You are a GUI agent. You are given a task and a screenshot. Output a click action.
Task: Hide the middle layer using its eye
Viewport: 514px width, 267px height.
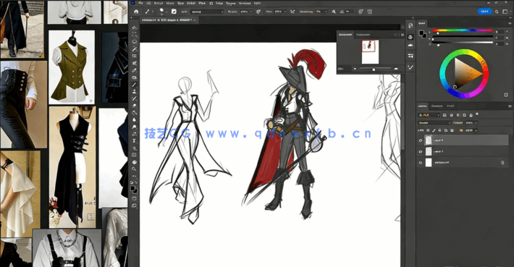[x=421, y=152]
